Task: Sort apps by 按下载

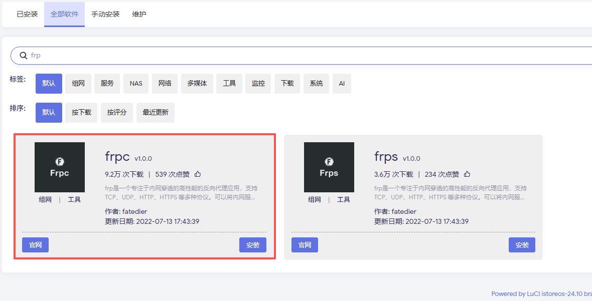Action: coord(81,113)
